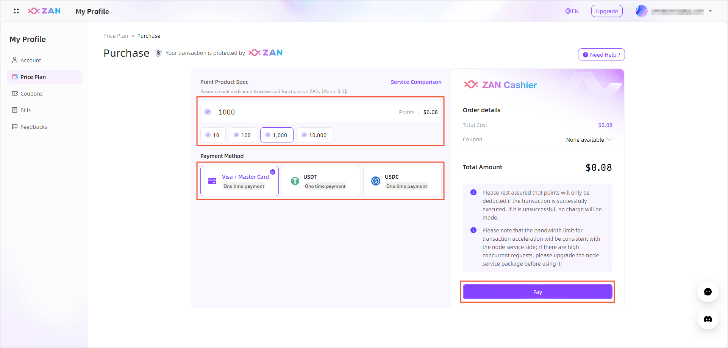Go to Price Plan breadcrumb
Screen dimensions: 728x348
pos(116,36)
